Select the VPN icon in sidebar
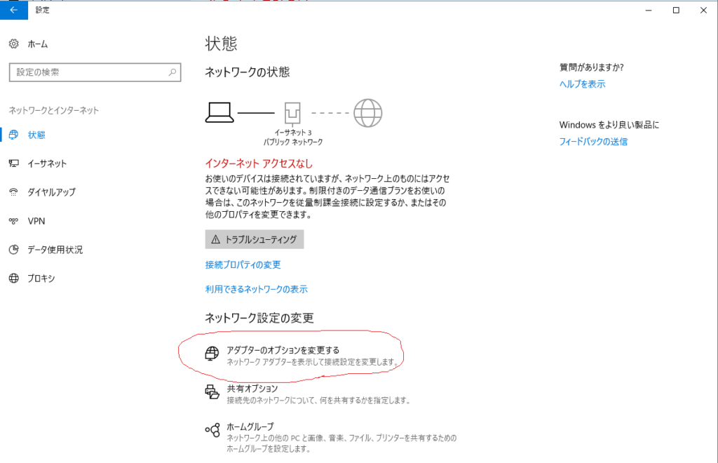This screenshot has height=463, width=718. tap(14, 221)
